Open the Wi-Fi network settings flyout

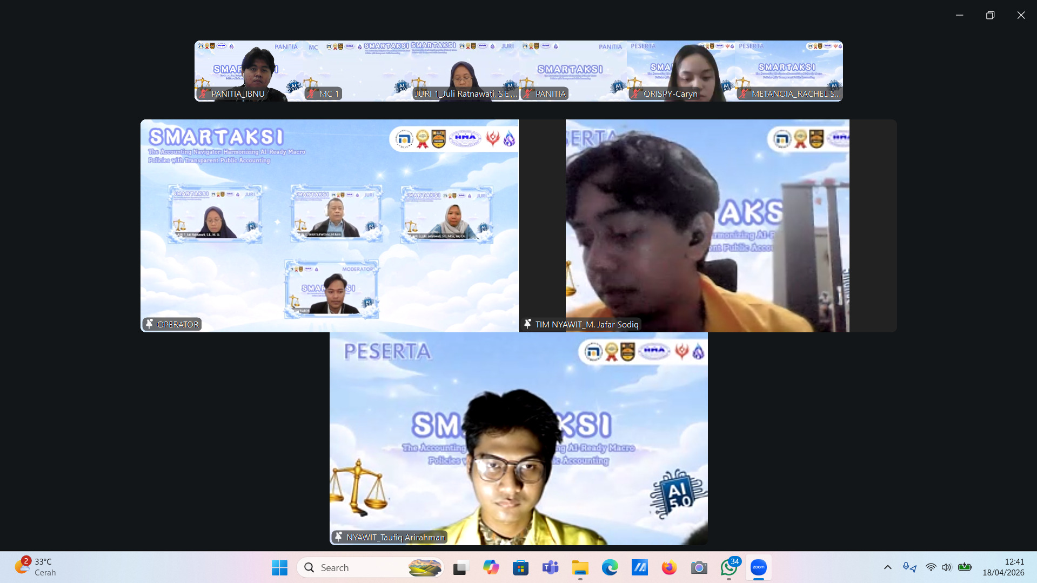(x=931, y=567)
